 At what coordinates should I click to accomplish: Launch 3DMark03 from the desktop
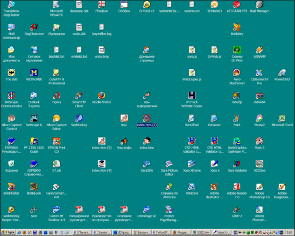(x=214, y=4)
